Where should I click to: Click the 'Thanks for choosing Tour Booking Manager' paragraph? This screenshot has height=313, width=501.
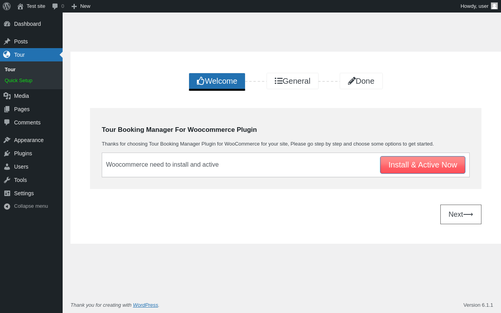tap(268, 144)
